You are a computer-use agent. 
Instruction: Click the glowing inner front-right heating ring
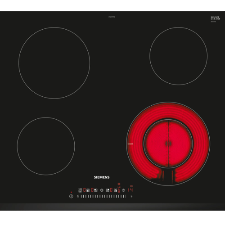point(168,144)
